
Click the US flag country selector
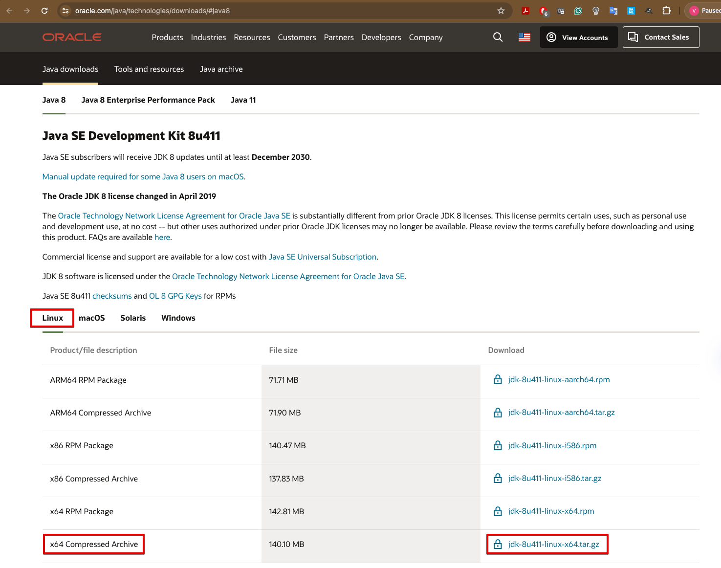pyautogui.click(x=524, y=37)
